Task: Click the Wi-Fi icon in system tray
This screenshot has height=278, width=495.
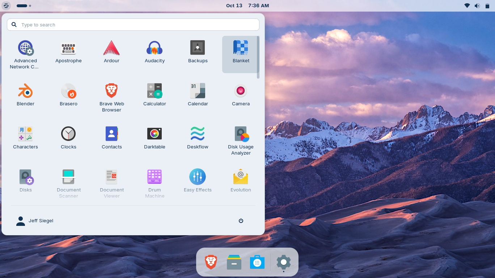Action: (x=467, y=5)
